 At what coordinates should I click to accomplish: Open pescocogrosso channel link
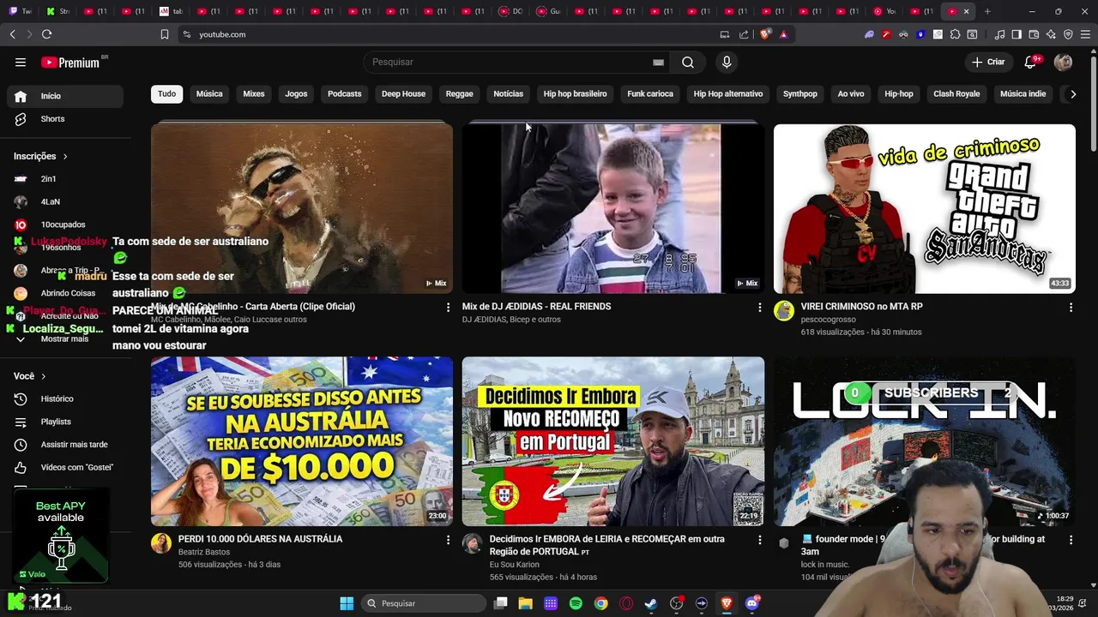click(830, 320)
